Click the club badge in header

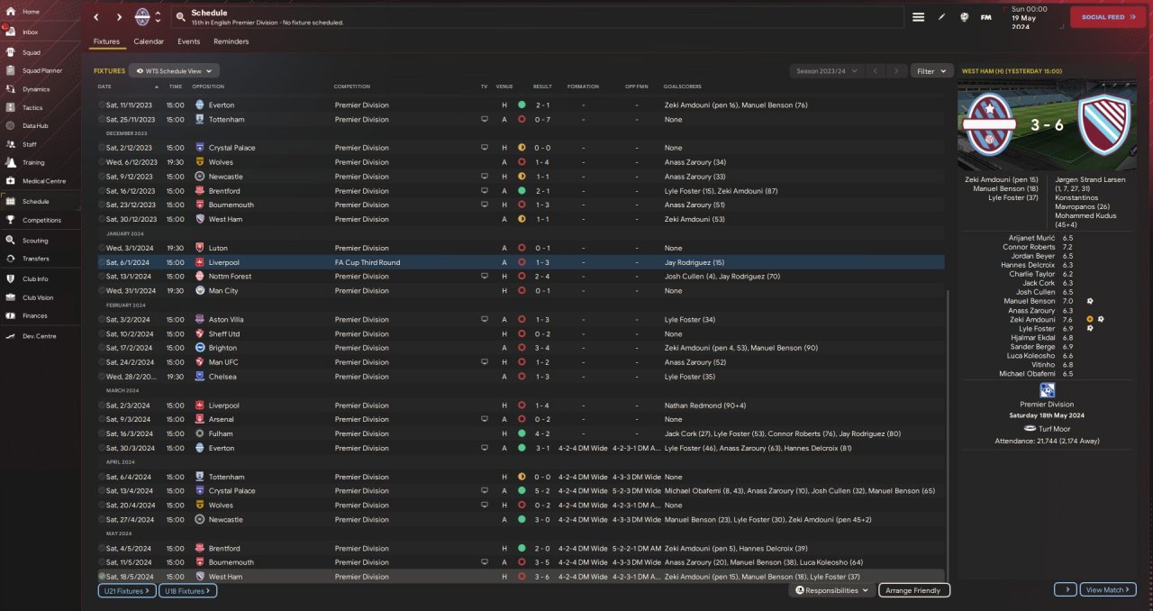click(142, 17)
